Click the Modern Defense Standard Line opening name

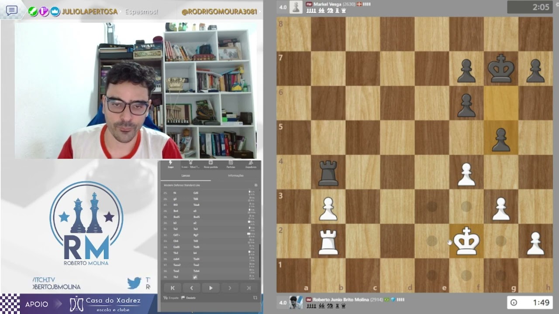182,185
